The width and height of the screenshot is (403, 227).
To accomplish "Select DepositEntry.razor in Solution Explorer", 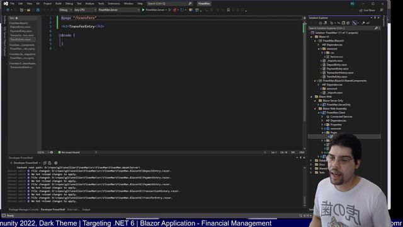I will tap(337, 64).
